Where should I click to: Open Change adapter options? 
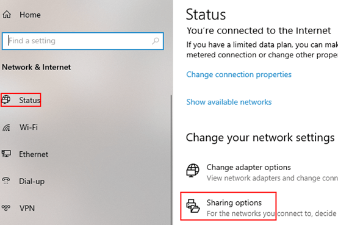(x=249, y=168)
